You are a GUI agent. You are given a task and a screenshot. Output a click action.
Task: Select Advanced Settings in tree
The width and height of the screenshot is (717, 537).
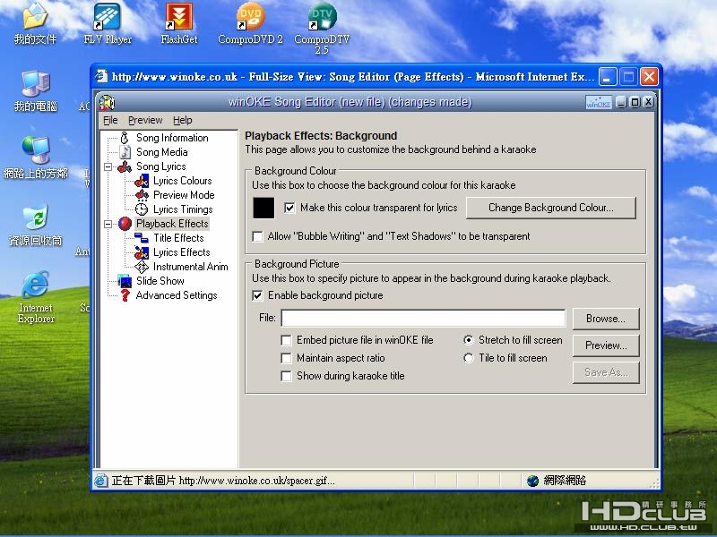pyautogui.click(x=177, y=295)
